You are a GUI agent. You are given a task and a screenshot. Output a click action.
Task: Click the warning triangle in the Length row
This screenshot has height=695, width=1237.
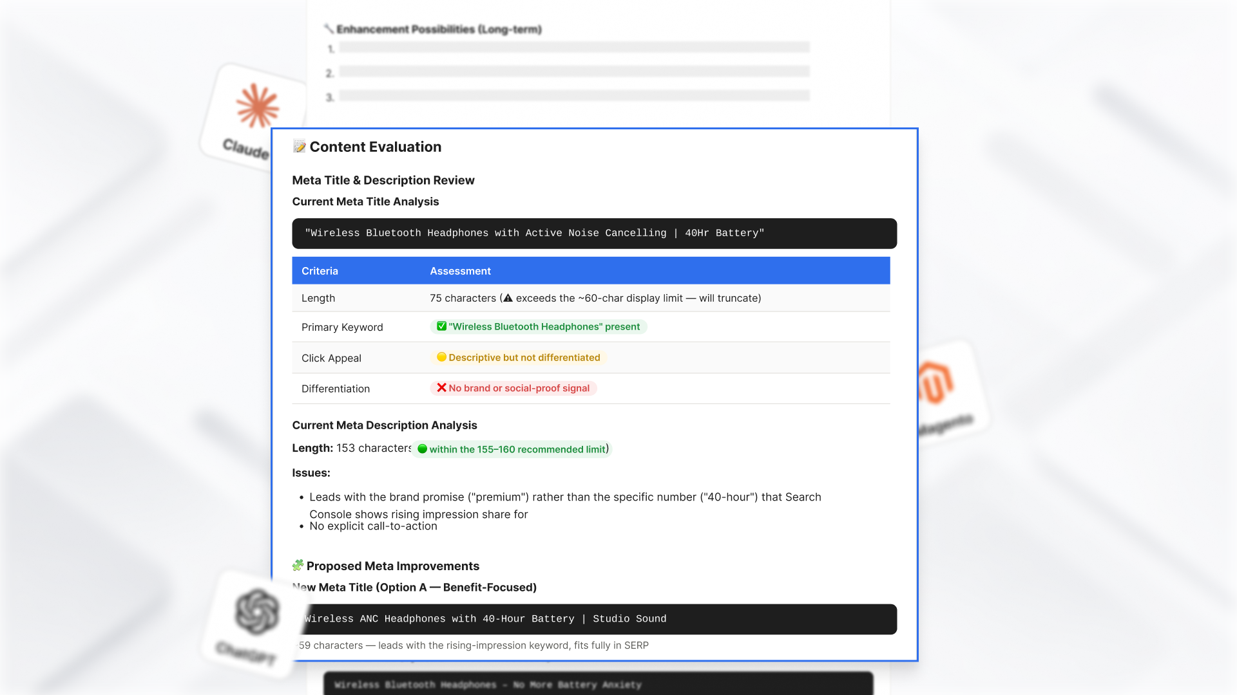pyautogui.click(x=508, y=298)
